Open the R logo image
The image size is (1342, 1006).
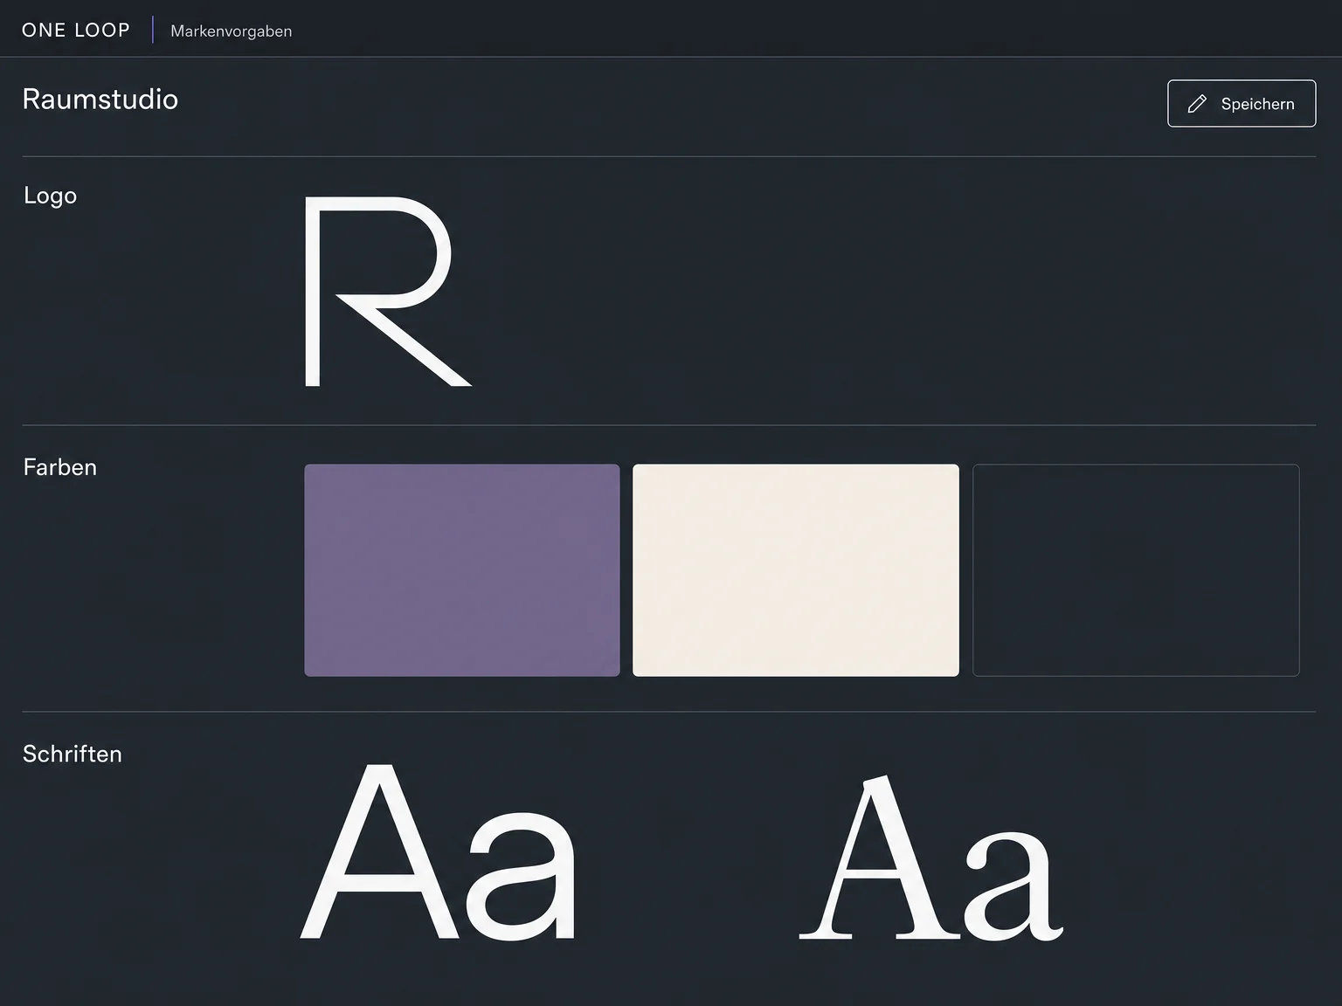tap(389, 292)
